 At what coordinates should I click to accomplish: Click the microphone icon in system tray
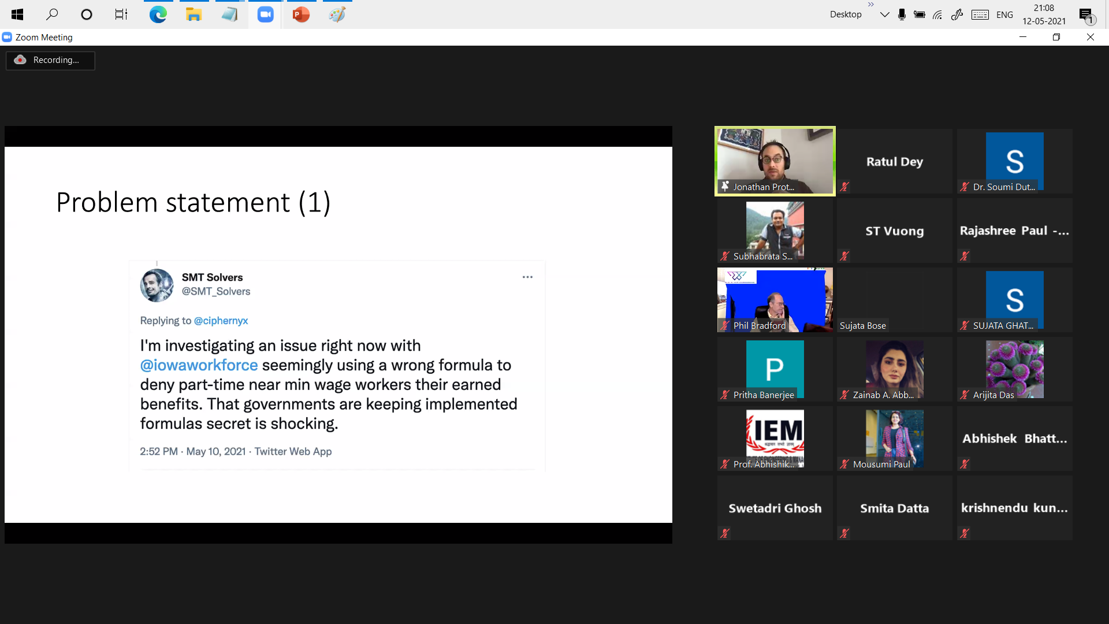902,14
